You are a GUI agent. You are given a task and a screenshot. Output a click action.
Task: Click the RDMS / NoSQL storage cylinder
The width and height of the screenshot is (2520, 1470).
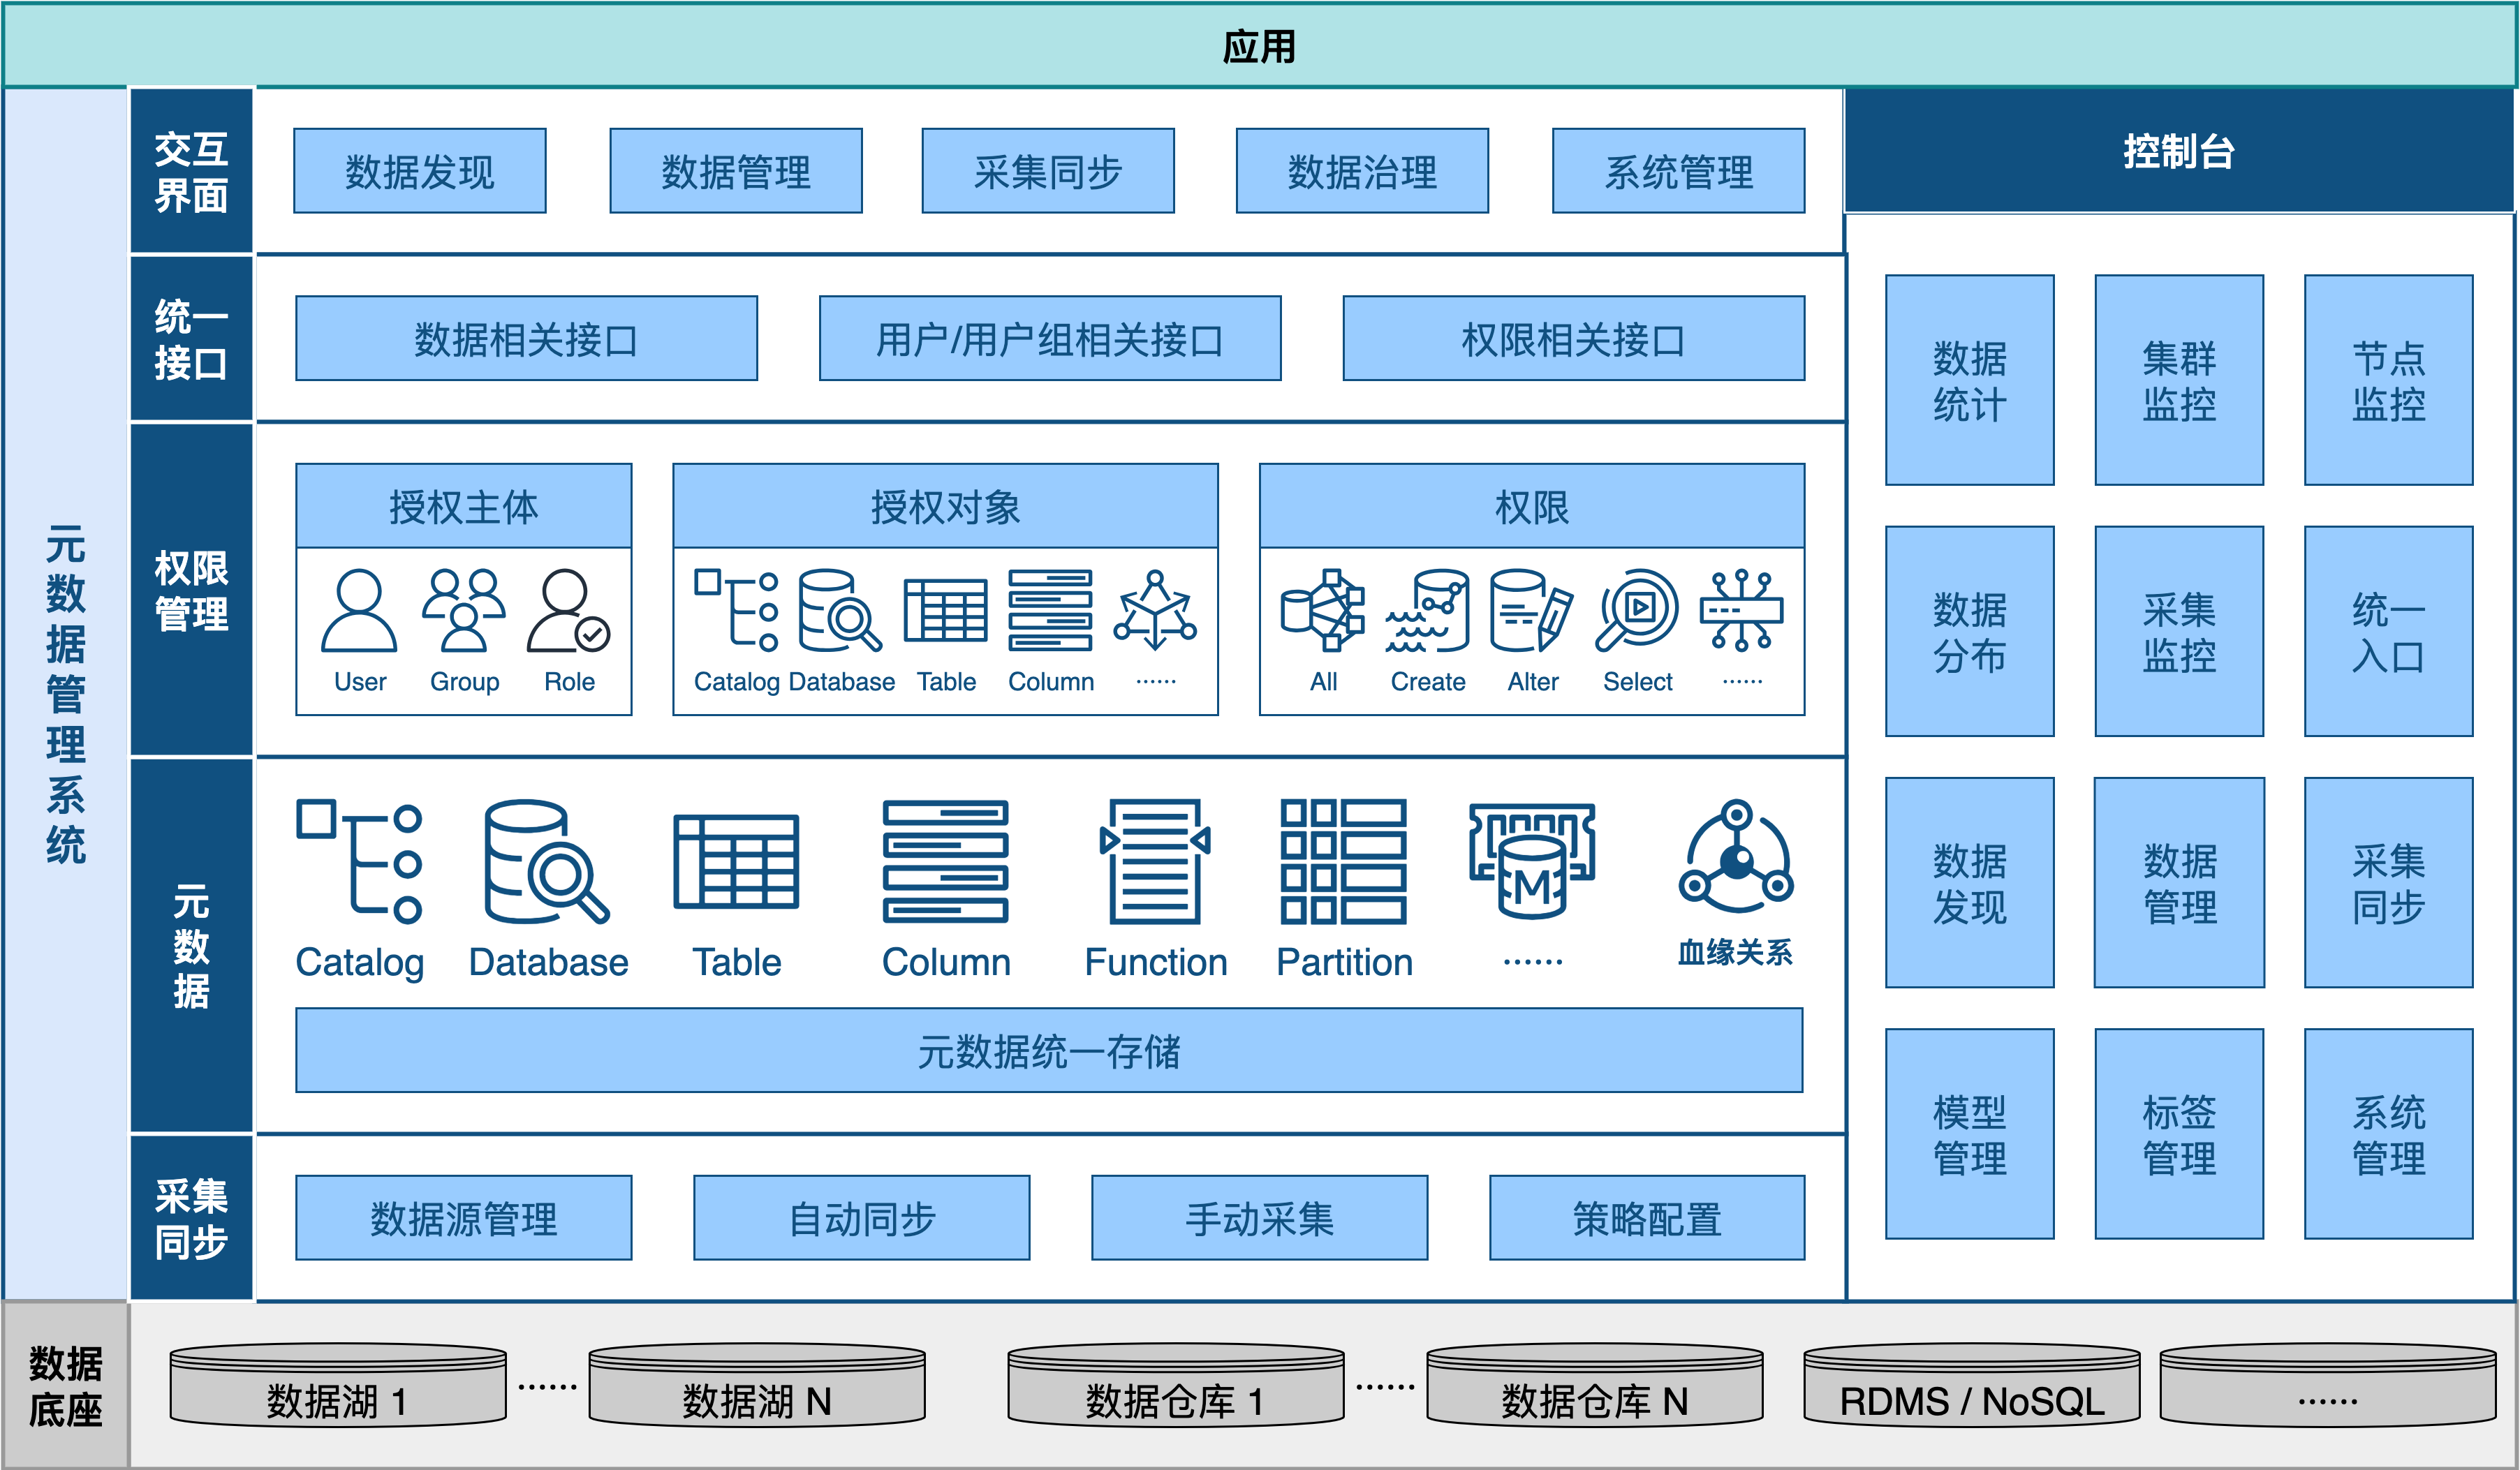1972,1389
